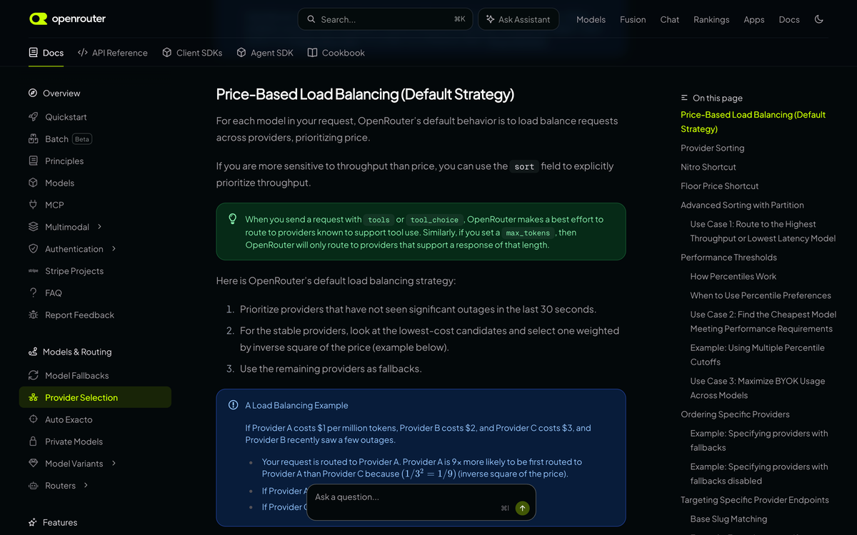Click the Multimodal layers icon
Viewport: 857px width, 535px height.
[x=33, y=227]
